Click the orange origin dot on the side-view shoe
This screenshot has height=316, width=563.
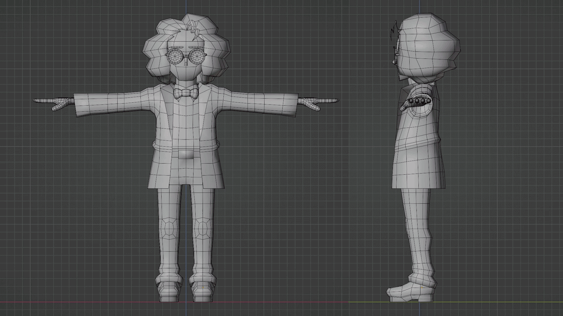click(x=422, y=287)
